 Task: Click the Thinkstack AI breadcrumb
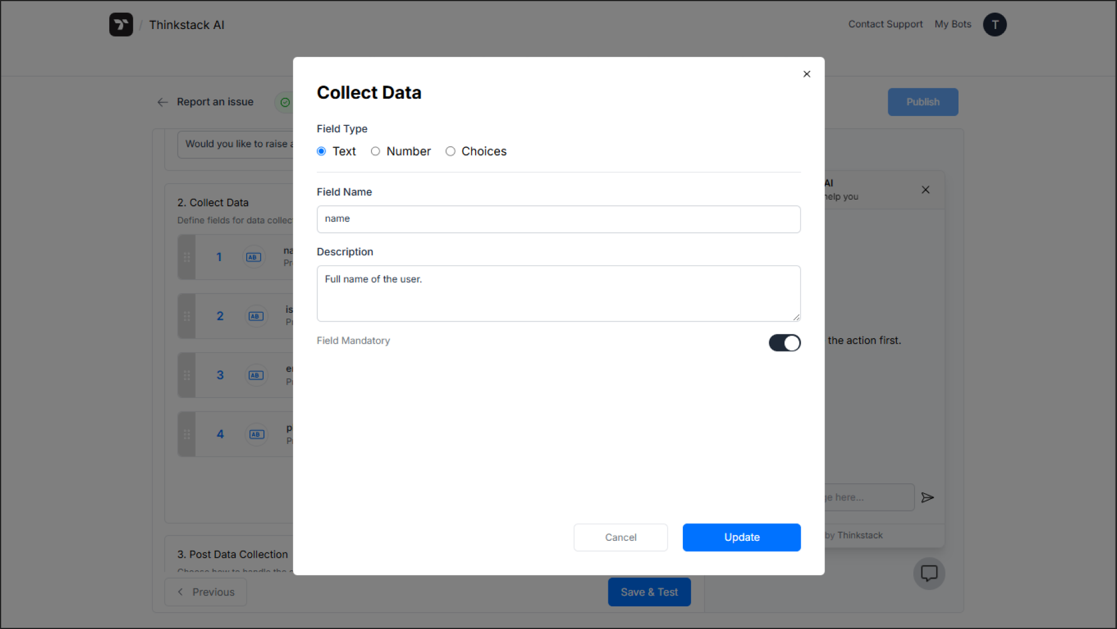click(x=186, y=25)
